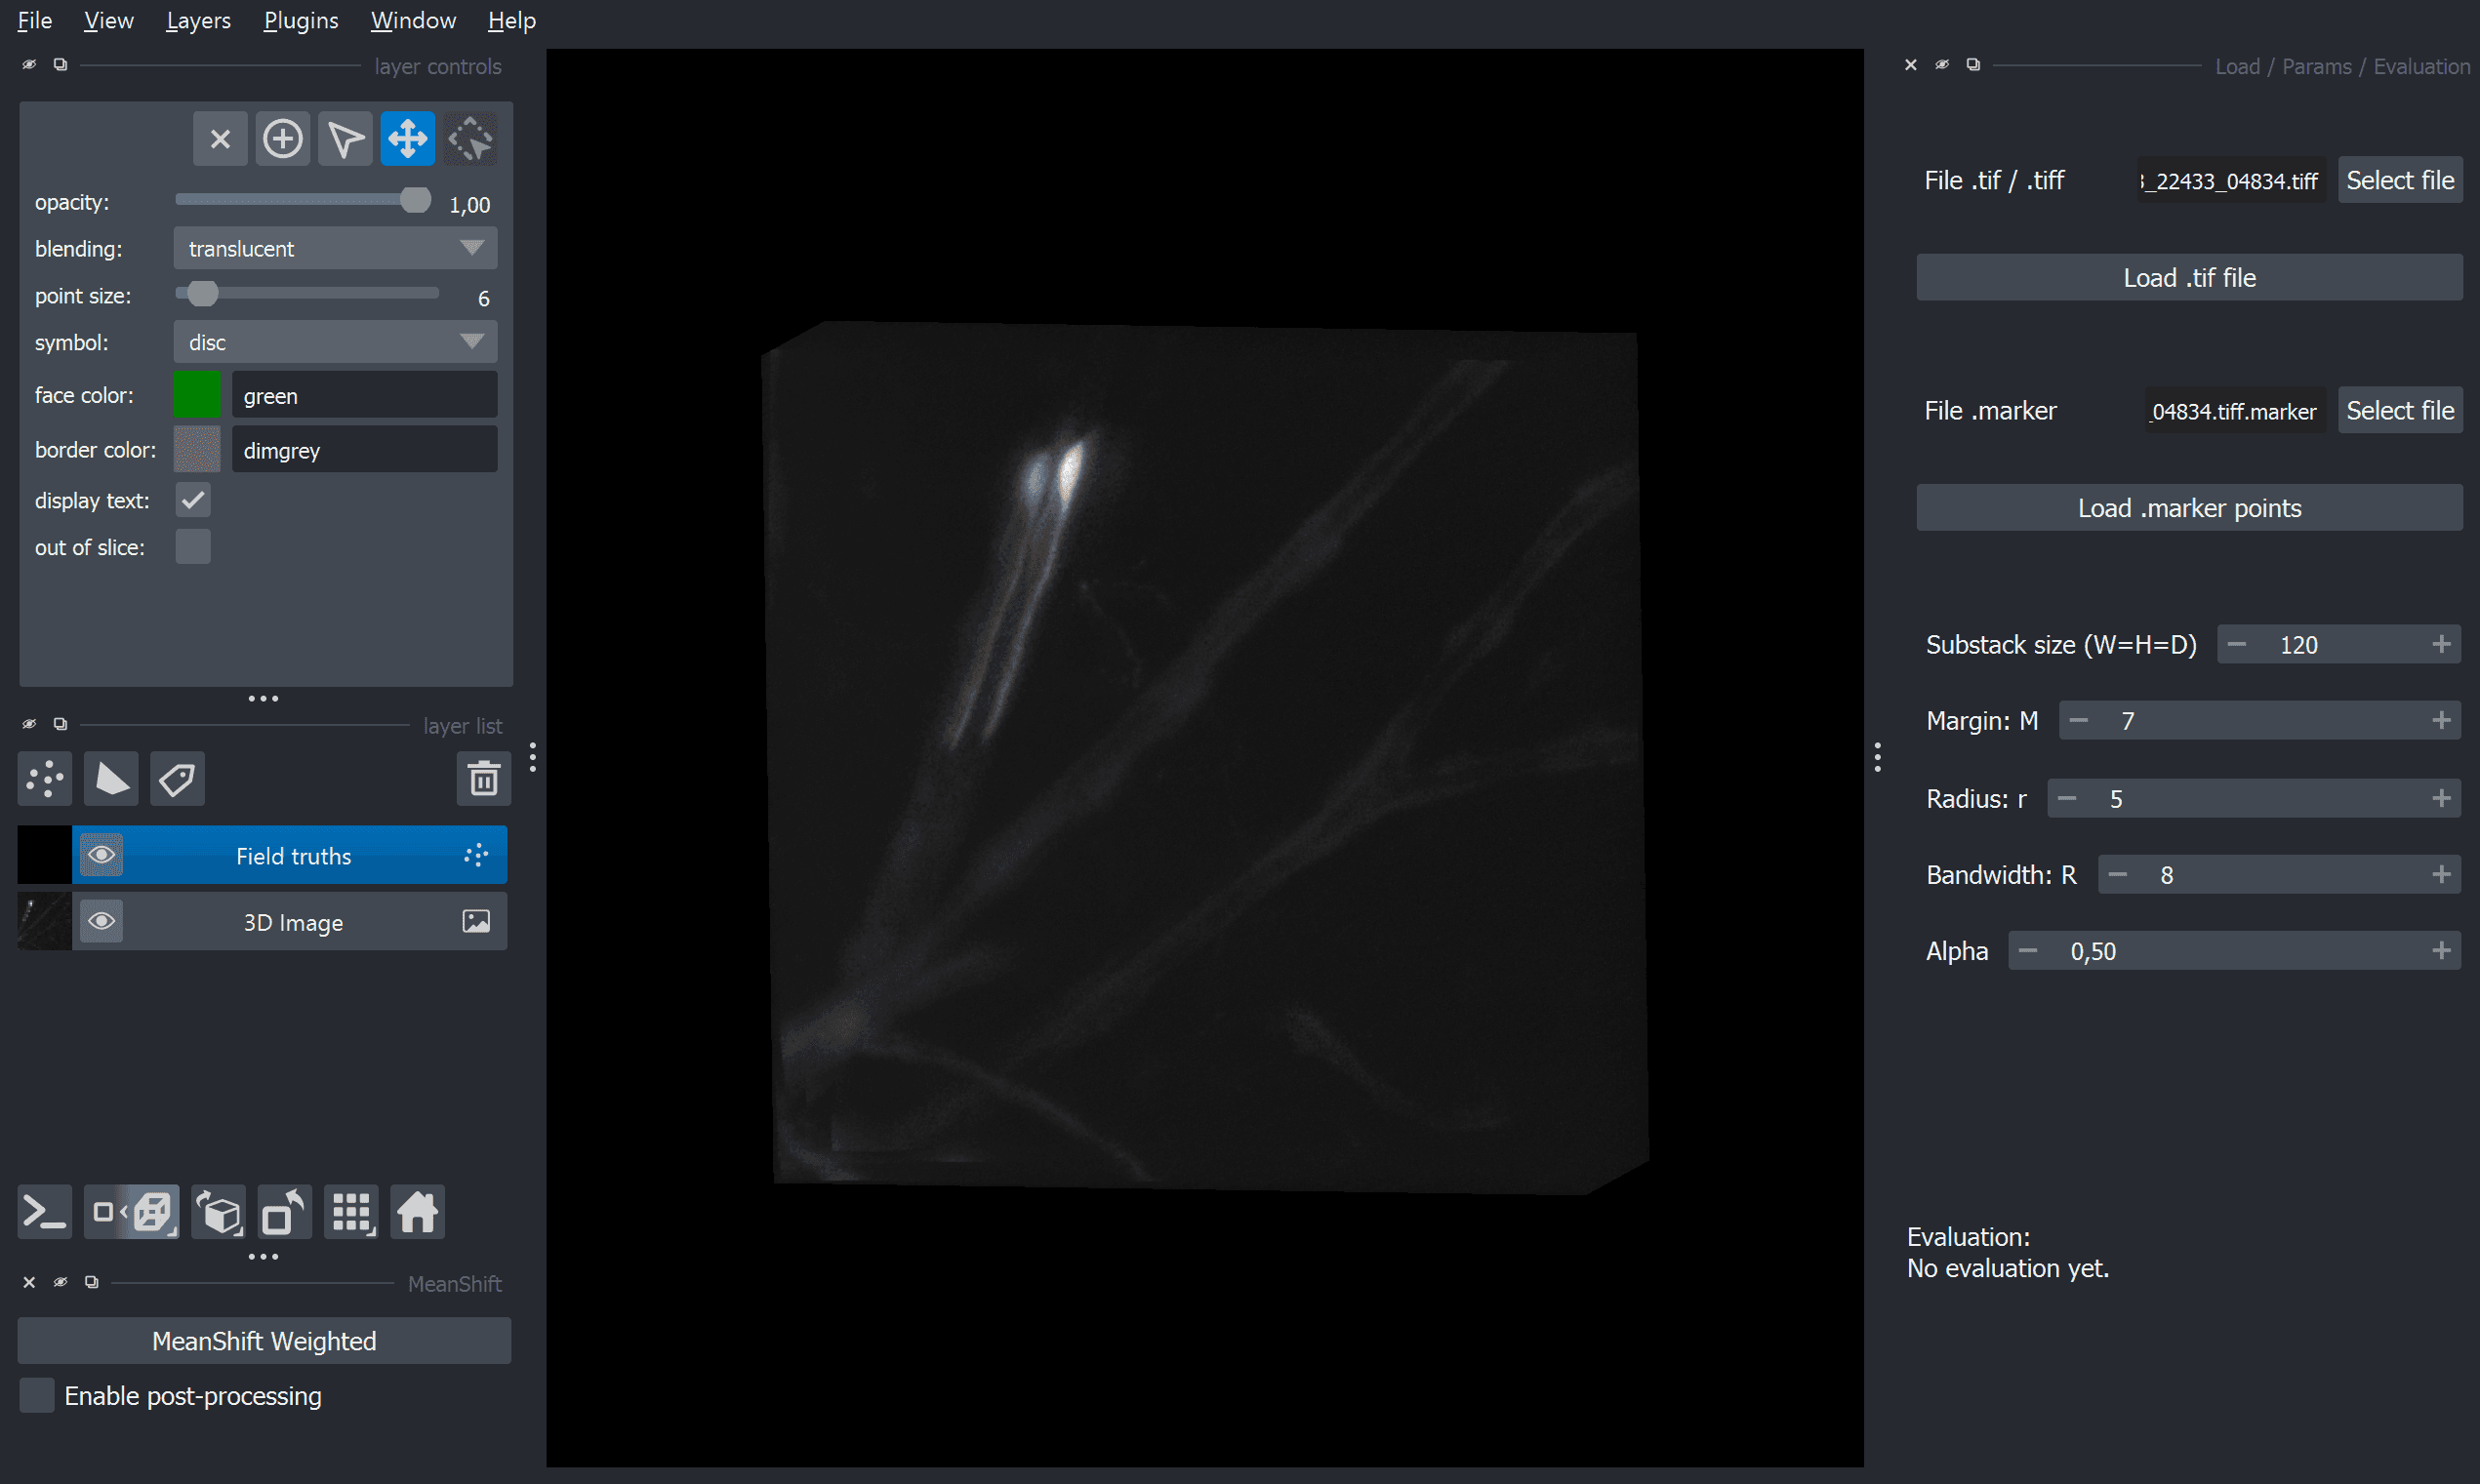
Task: Increase Alpha value
Action: (2441, 950)
